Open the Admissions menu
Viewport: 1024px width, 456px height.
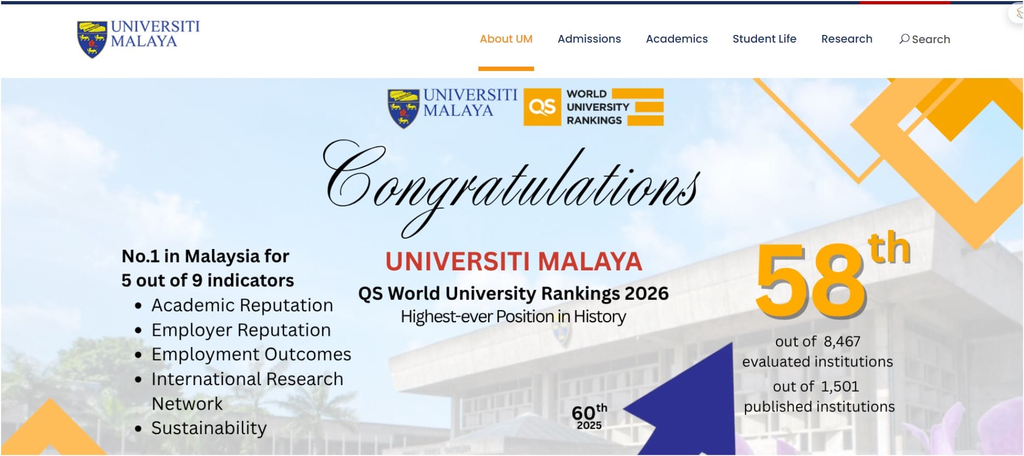[589, 39]
